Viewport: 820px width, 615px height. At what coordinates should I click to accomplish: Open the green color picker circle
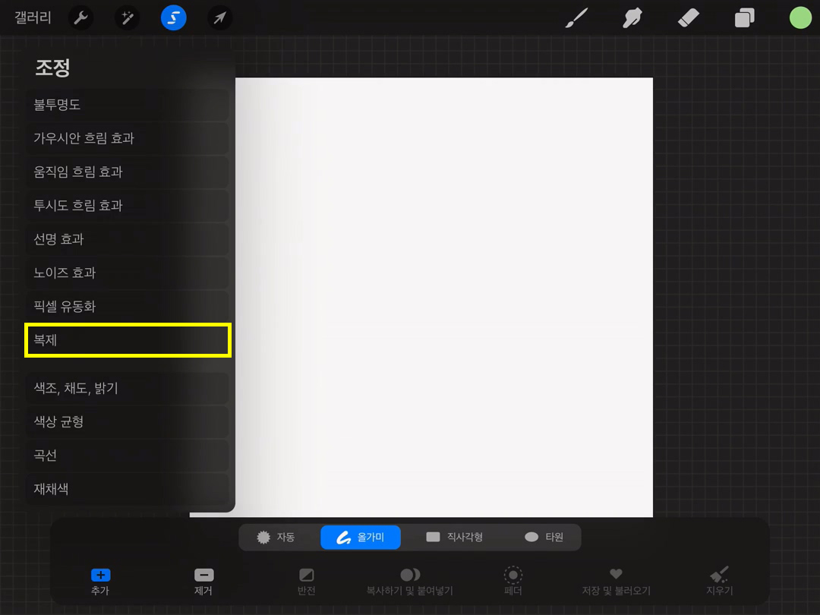pos(799,17)
